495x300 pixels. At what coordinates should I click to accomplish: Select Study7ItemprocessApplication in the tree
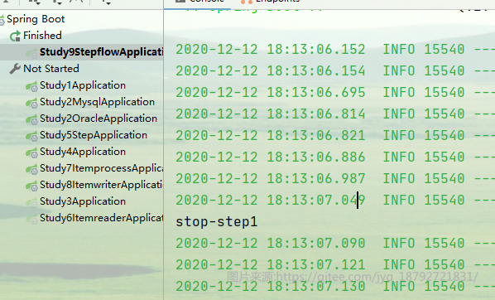coord(101,168)
